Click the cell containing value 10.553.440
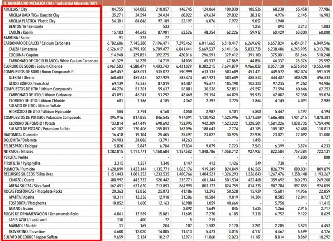The image size is (333, 241). [321, 67]
